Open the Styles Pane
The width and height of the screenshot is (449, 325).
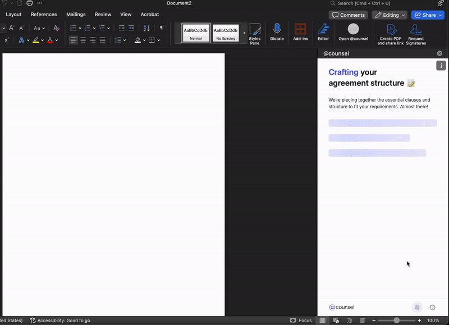(x=255, y=34)
